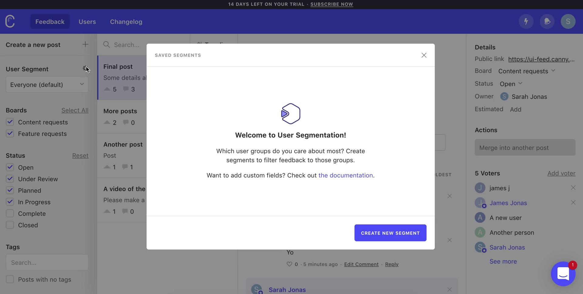Click the announcements icon in top bar
The height and width of the screenshot is (294, 583).
pyautogui.click(x=547, y=22)
